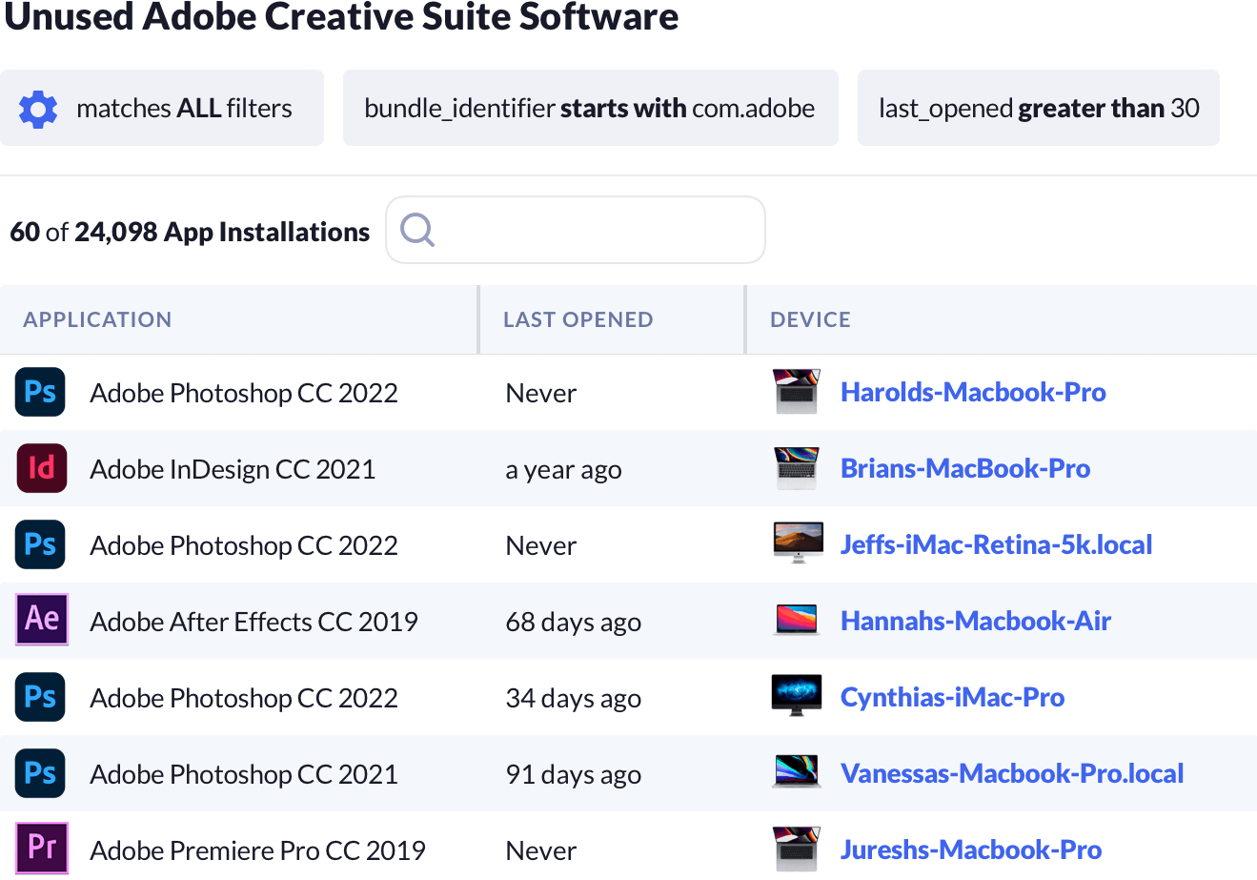Screen dimensions: 1257x880
Task: Edit the bundle_identifier starts with com.adobe filter
Action: tap(589, 109)
